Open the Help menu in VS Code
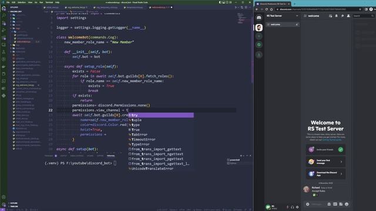This screenshot has height=211, width=376. [x=58, y=2]
